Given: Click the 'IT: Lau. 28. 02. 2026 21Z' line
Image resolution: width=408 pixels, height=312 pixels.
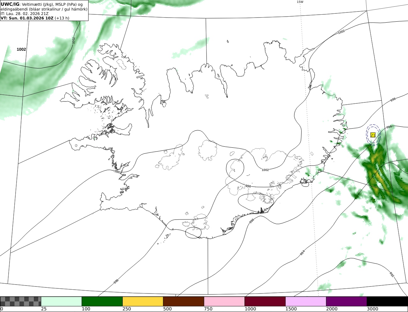Looking at the screenshot, I should [25, 14].
